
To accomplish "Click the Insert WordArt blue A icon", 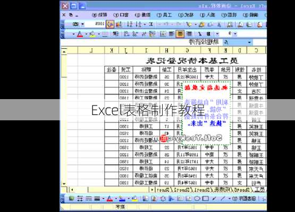I will point(171,198).
